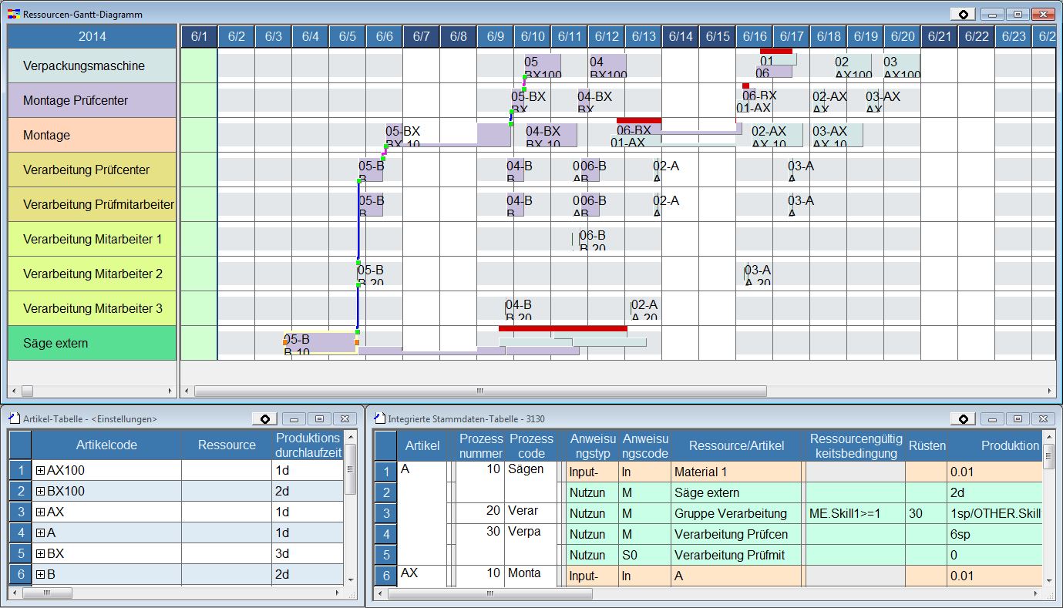Image resolution: width=1063 pixels, height=608 pixels.
Task: Click the diamond pin button in Integrierte Stammdaten-Tabelle title bar
Action: click(x=963, y=418)
